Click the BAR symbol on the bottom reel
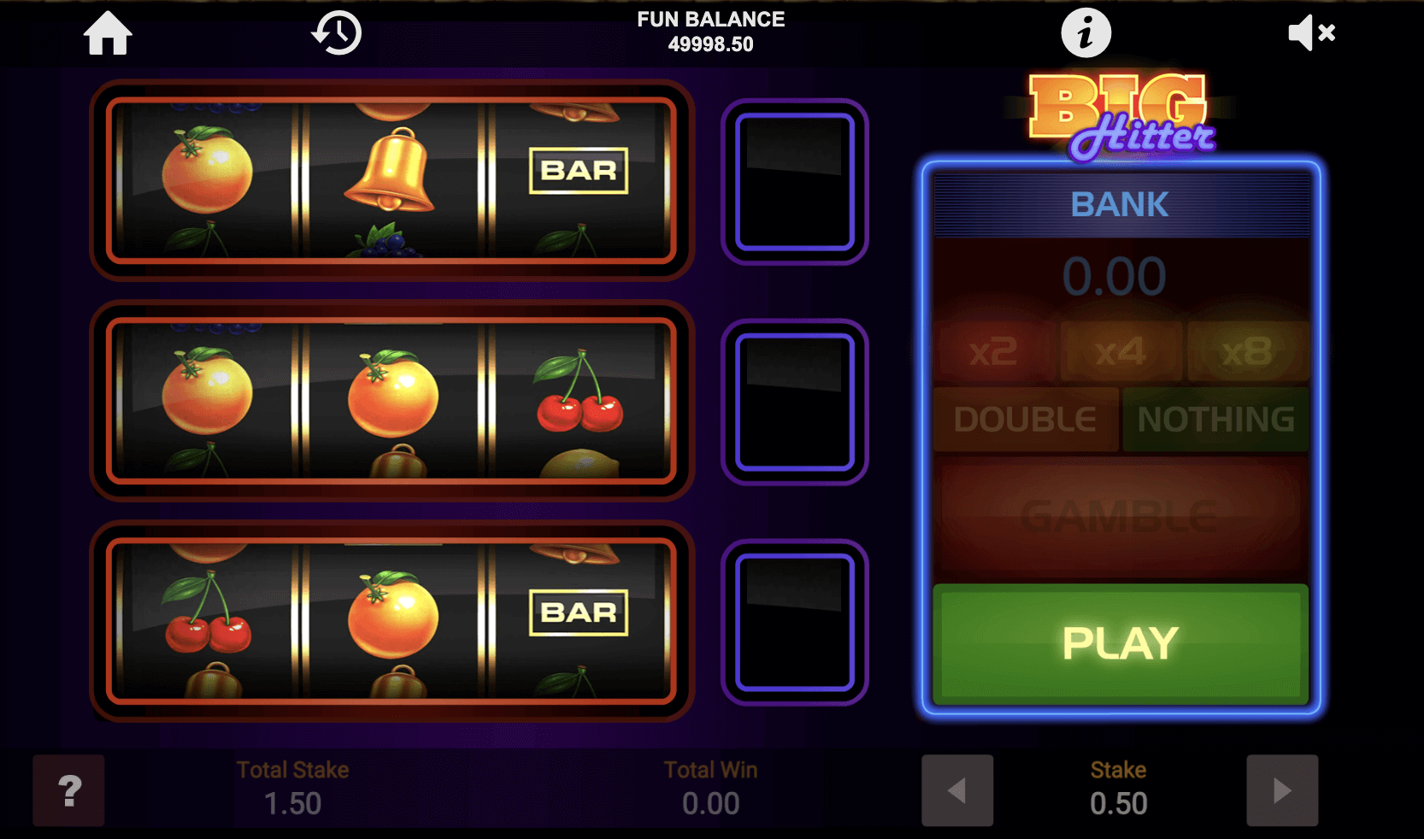The height and width of the screenshot is (839, 1424). (x=579, y=613)
